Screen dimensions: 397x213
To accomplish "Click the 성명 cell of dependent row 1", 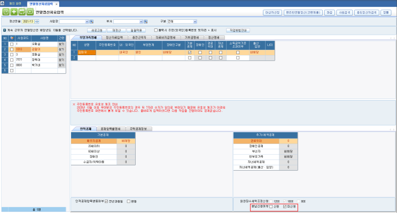I will (x=87, y=52).
